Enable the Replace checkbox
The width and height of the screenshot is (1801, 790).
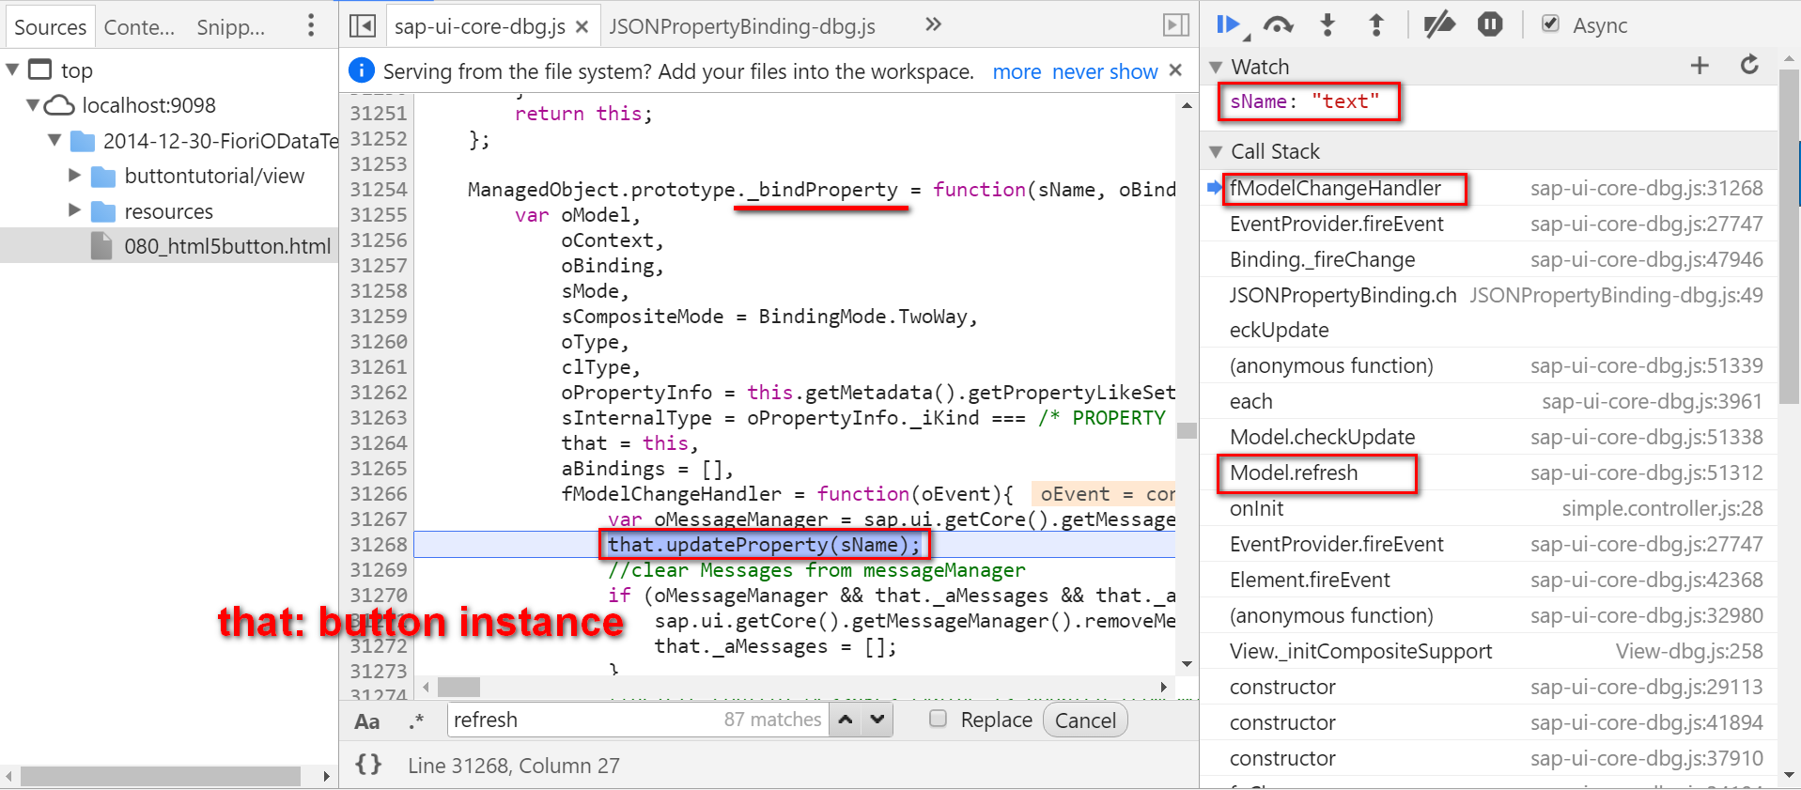coord(938,719)
